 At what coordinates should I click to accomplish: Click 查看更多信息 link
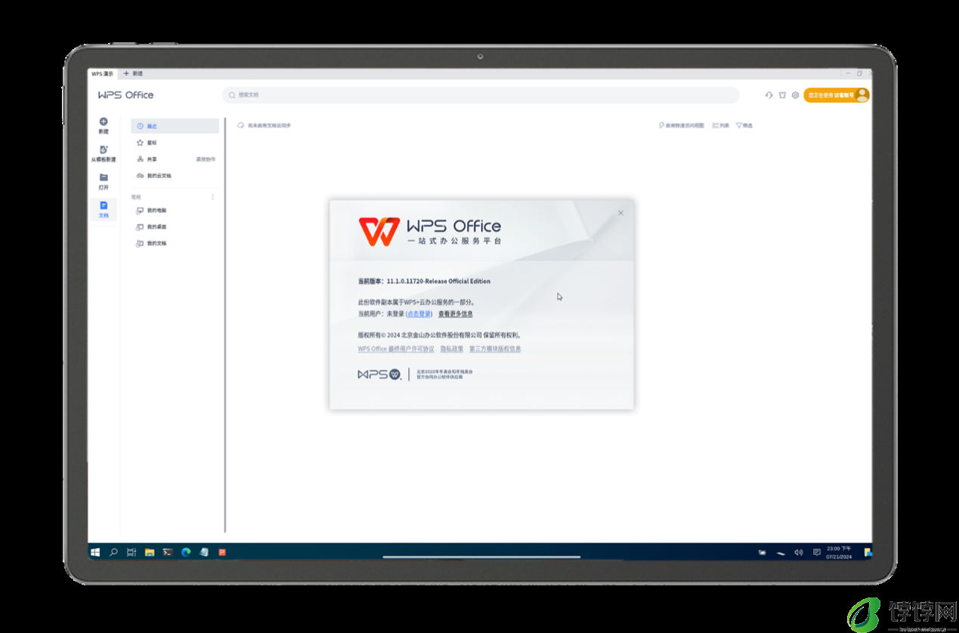pyautogui.click(x=455, y=313)
